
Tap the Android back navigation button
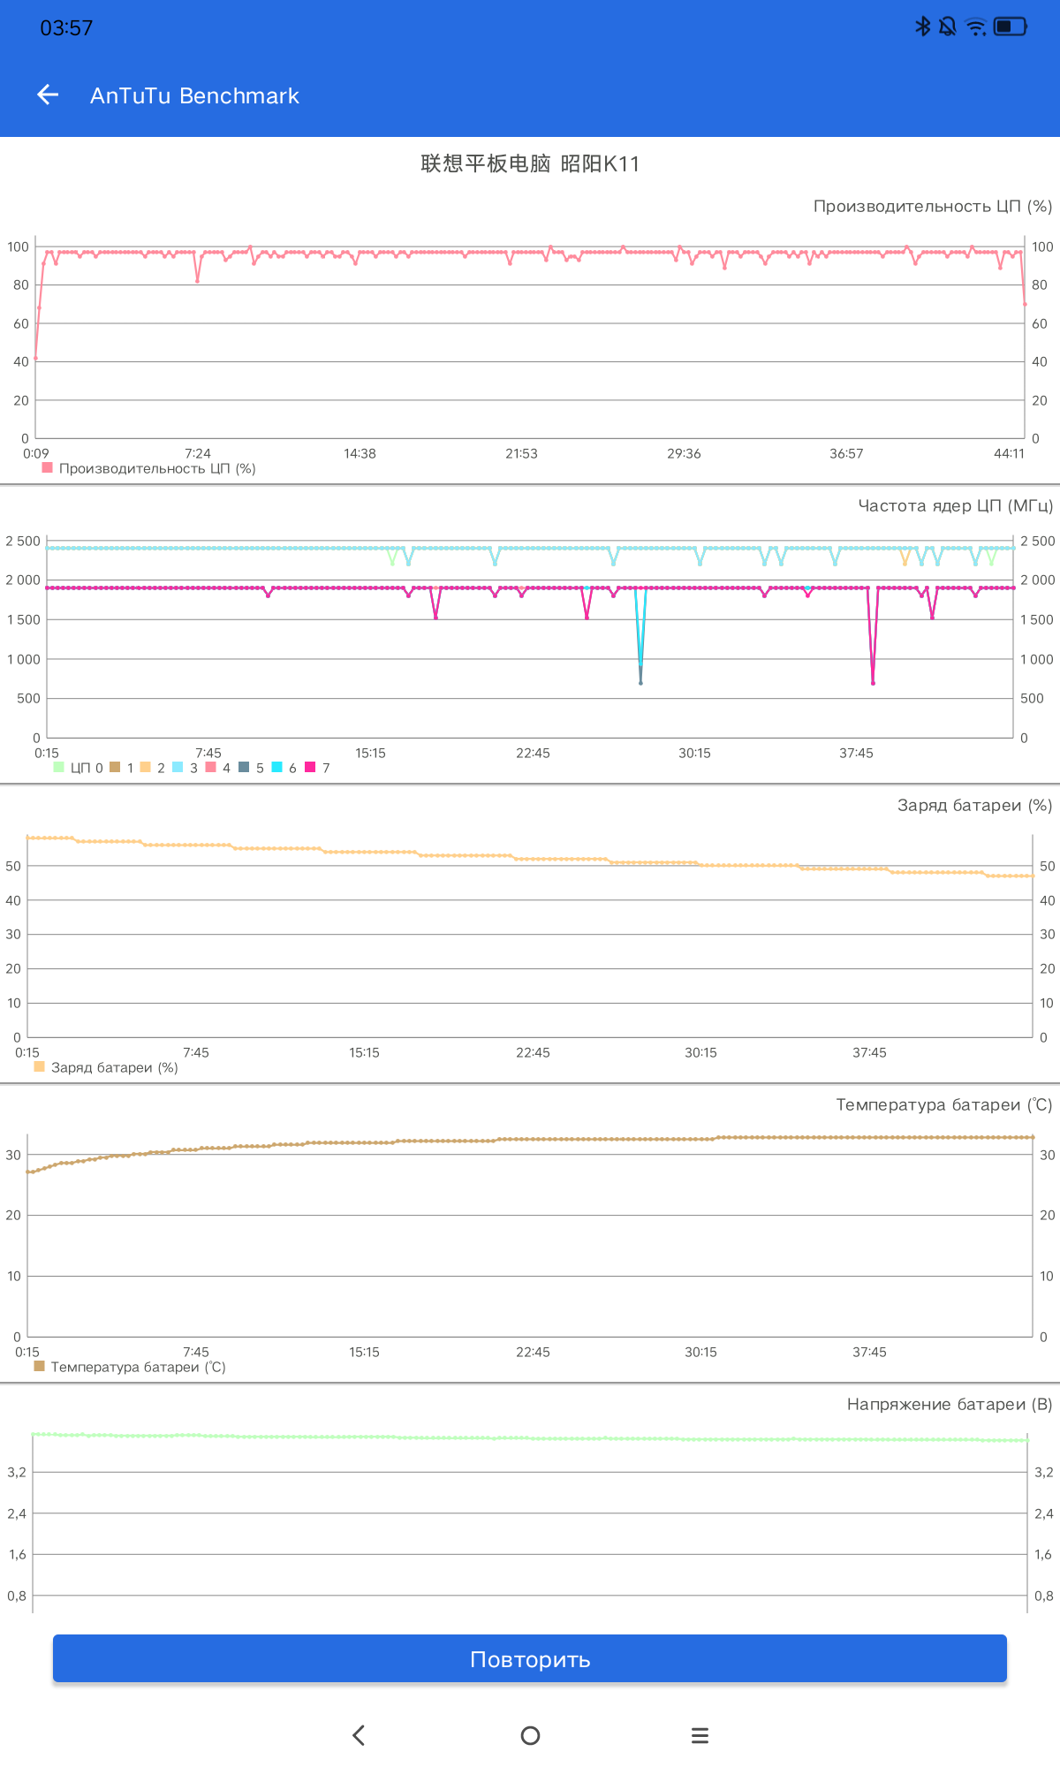pos(359,1735)
